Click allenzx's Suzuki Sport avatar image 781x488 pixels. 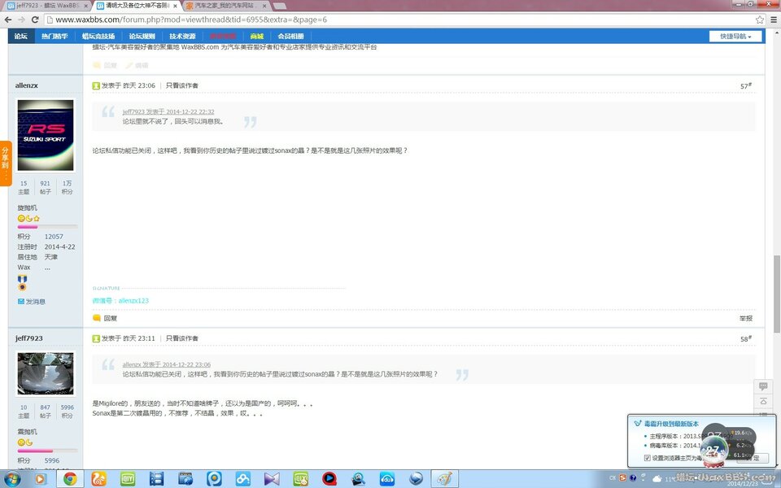click(x=46, y=134)
